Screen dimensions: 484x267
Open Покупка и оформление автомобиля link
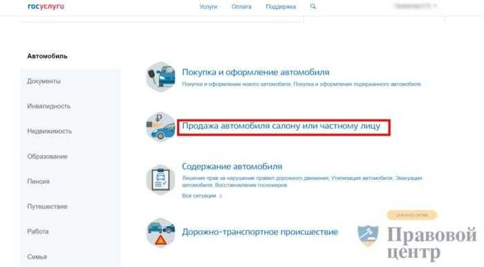tap(256, 72)
